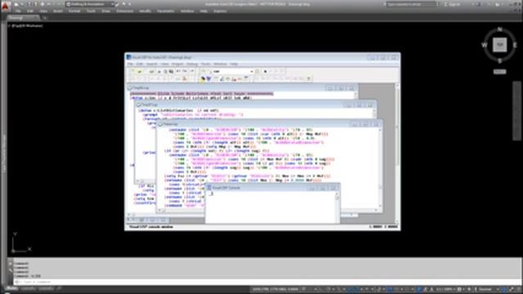
Task: Click the new drawing tab plus button
Action: tap(44, 18)
